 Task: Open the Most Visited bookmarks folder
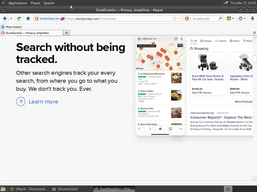click(11, 27)
